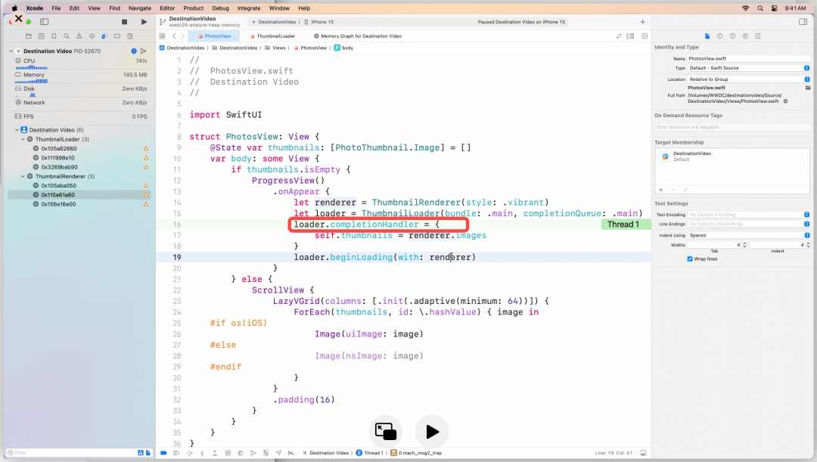Open the Project navigator folder icon

click(x=29, y=36)
